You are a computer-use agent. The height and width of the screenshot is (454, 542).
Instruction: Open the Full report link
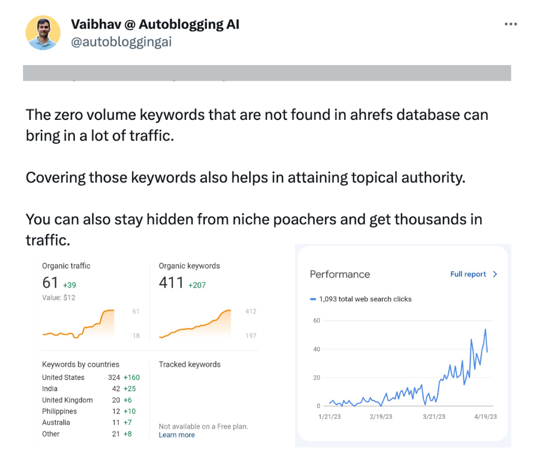(468, 274)
